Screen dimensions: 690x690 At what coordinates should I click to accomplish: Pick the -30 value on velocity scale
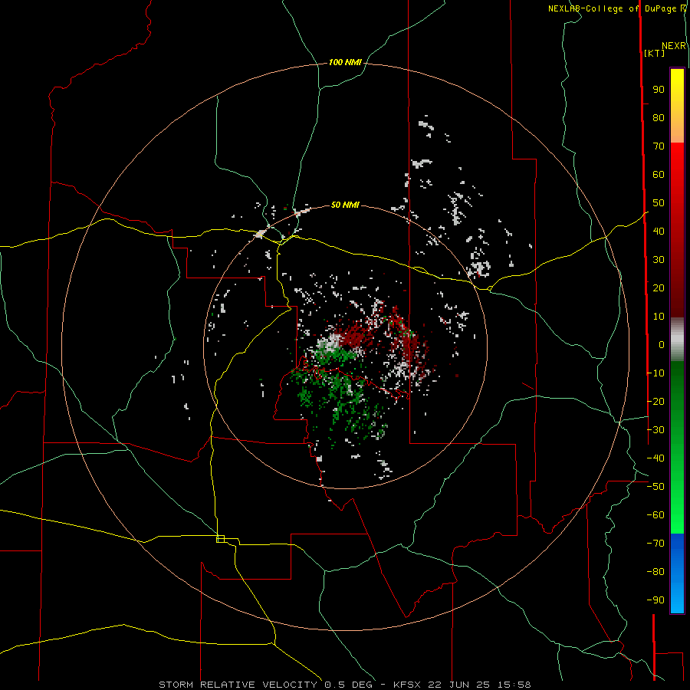coord(655,430)
